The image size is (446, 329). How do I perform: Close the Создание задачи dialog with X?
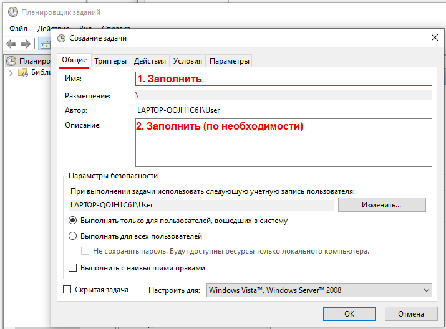point(435,38)
